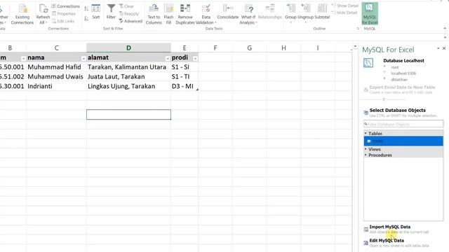Collapse the ribbon arrow
This screenshot has width=449, height=252.
click(x=445, y=28)
